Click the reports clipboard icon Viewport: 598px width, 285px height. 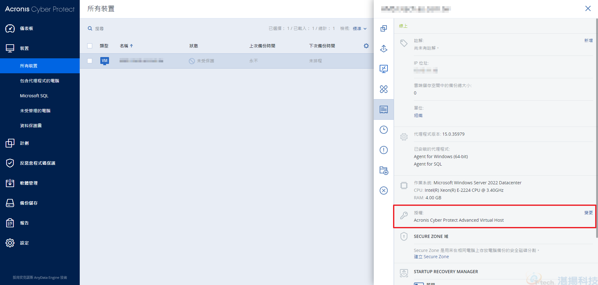(10, 223)
